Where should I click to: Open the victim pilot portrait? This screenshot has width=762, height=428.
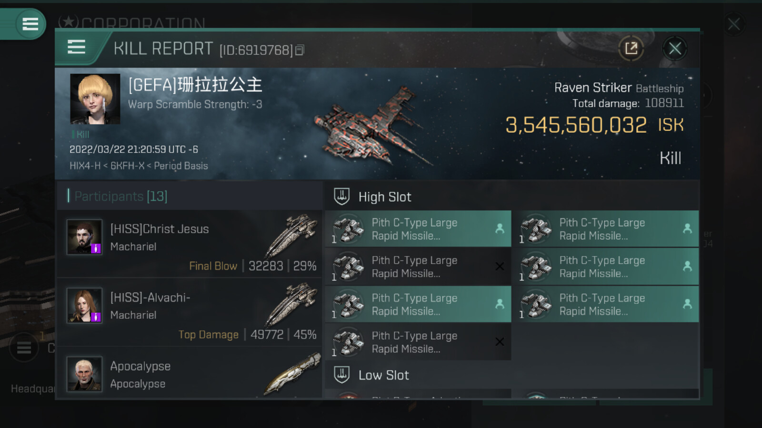pos(95,99)
